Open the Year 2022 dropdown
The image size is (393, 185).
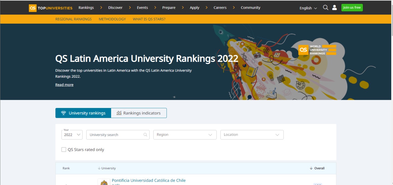coord(72,135)
